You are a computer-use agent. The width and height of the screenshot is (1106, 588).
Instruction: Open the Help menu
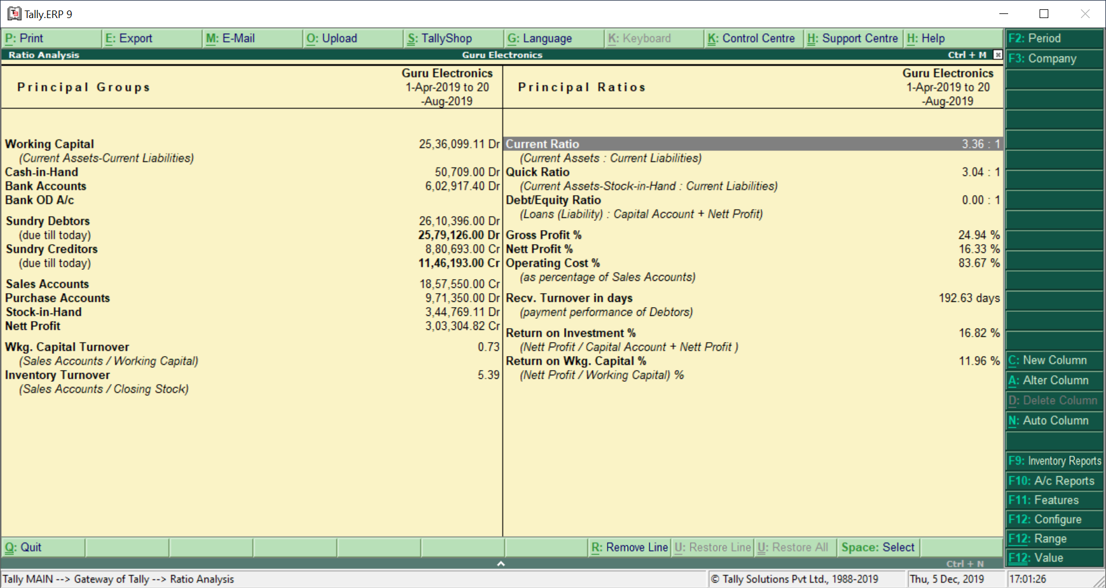953,38
